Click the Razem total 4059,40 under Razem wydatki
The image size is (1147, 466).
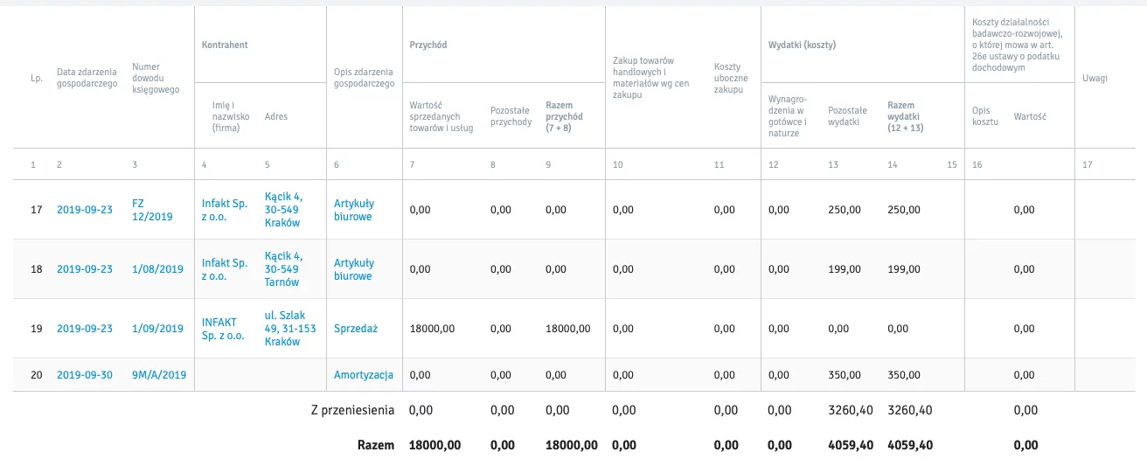[x=910, y=445]
